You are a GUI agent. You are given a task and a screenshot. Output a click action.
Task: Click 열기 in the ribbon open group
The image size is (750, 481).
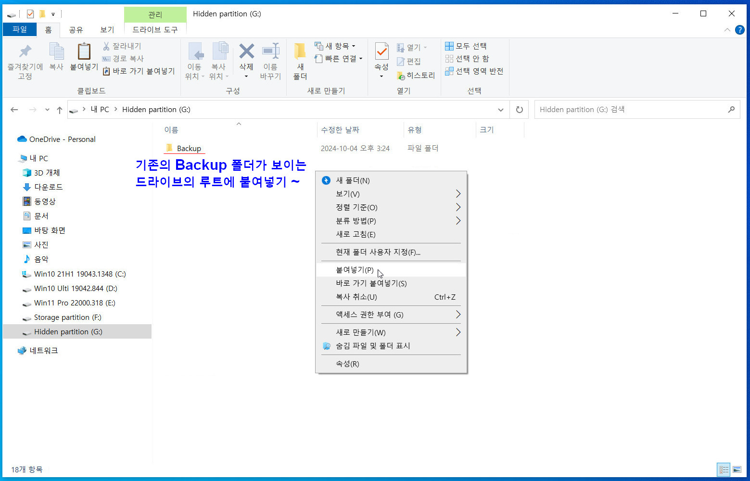pos(412,48)
